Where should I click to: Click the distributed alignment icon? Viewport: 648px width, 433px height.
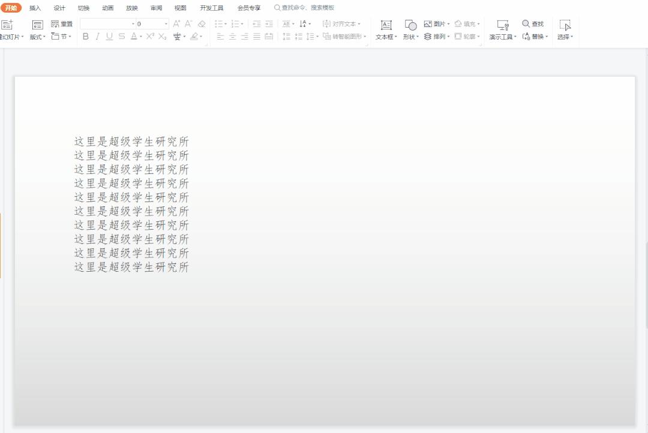pyautogui.click(x=269, y=37)
